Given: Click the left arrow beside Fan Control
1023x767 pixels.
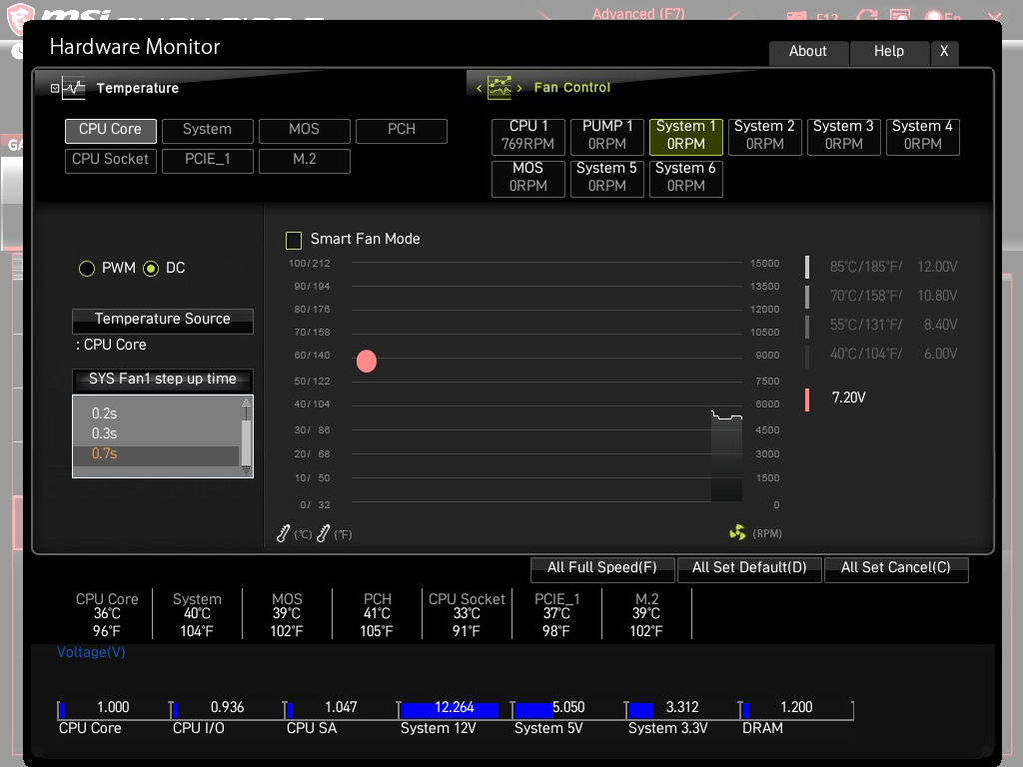Looking at the screenshot, I should pos(479,88).
